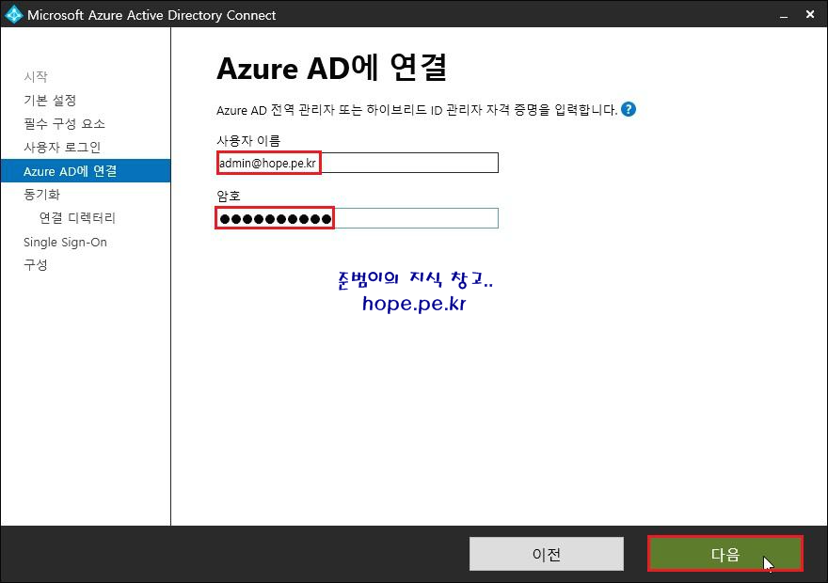Image resolution: width=828 pixels, height=583 pixels.
Task: Open the 동기화 sidebar step
Action: coord(41,194)
